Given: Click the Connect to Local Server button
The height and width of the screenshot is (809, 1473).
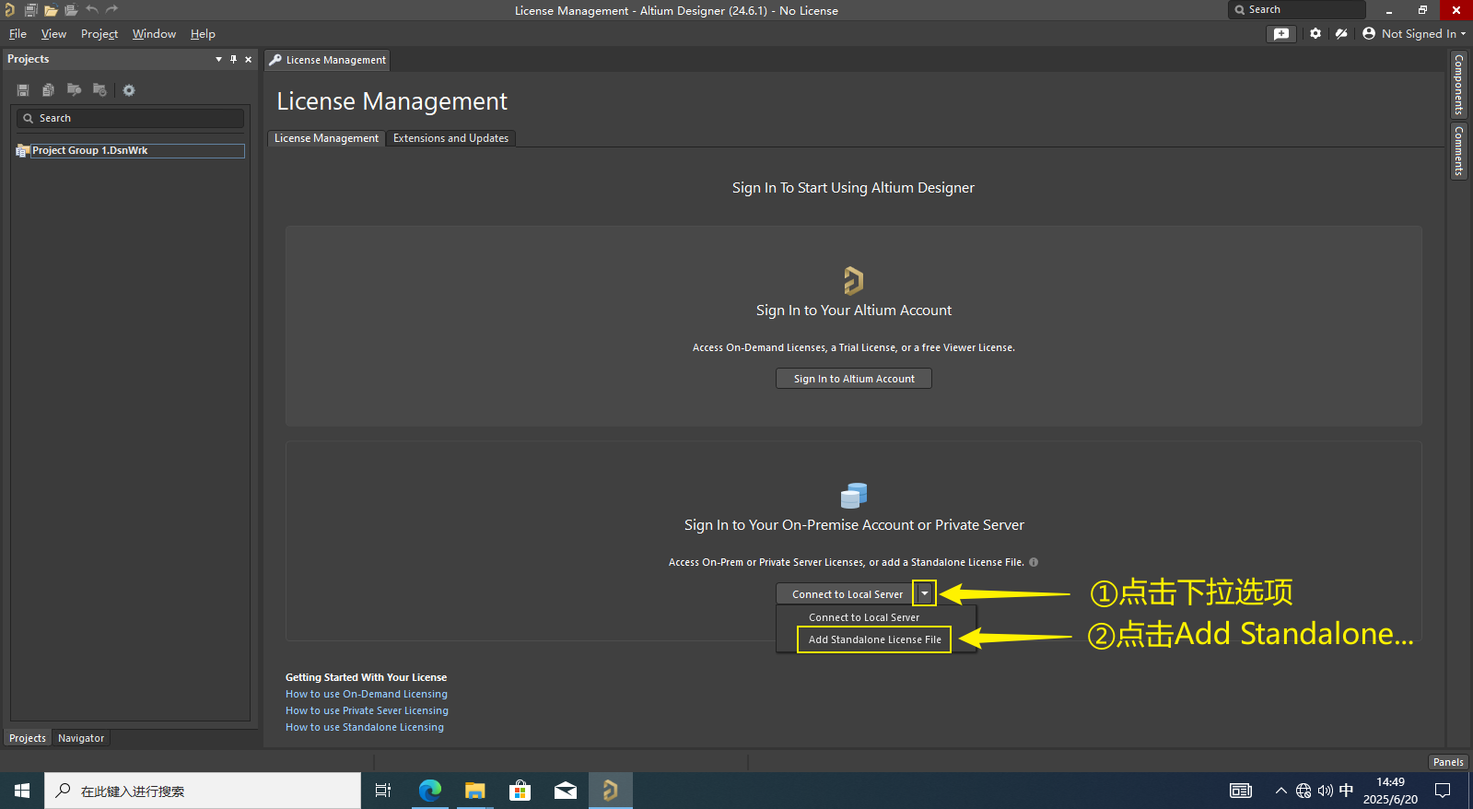Looking at the screenshot, I should click(848, 594).
